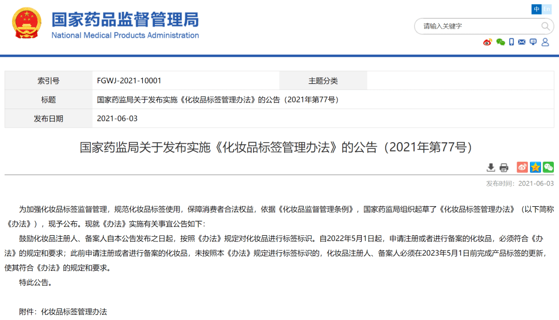The width and height of the screenshot is (559, 320).
Task: Click the monitor icon in header
Action: [533, 42]
